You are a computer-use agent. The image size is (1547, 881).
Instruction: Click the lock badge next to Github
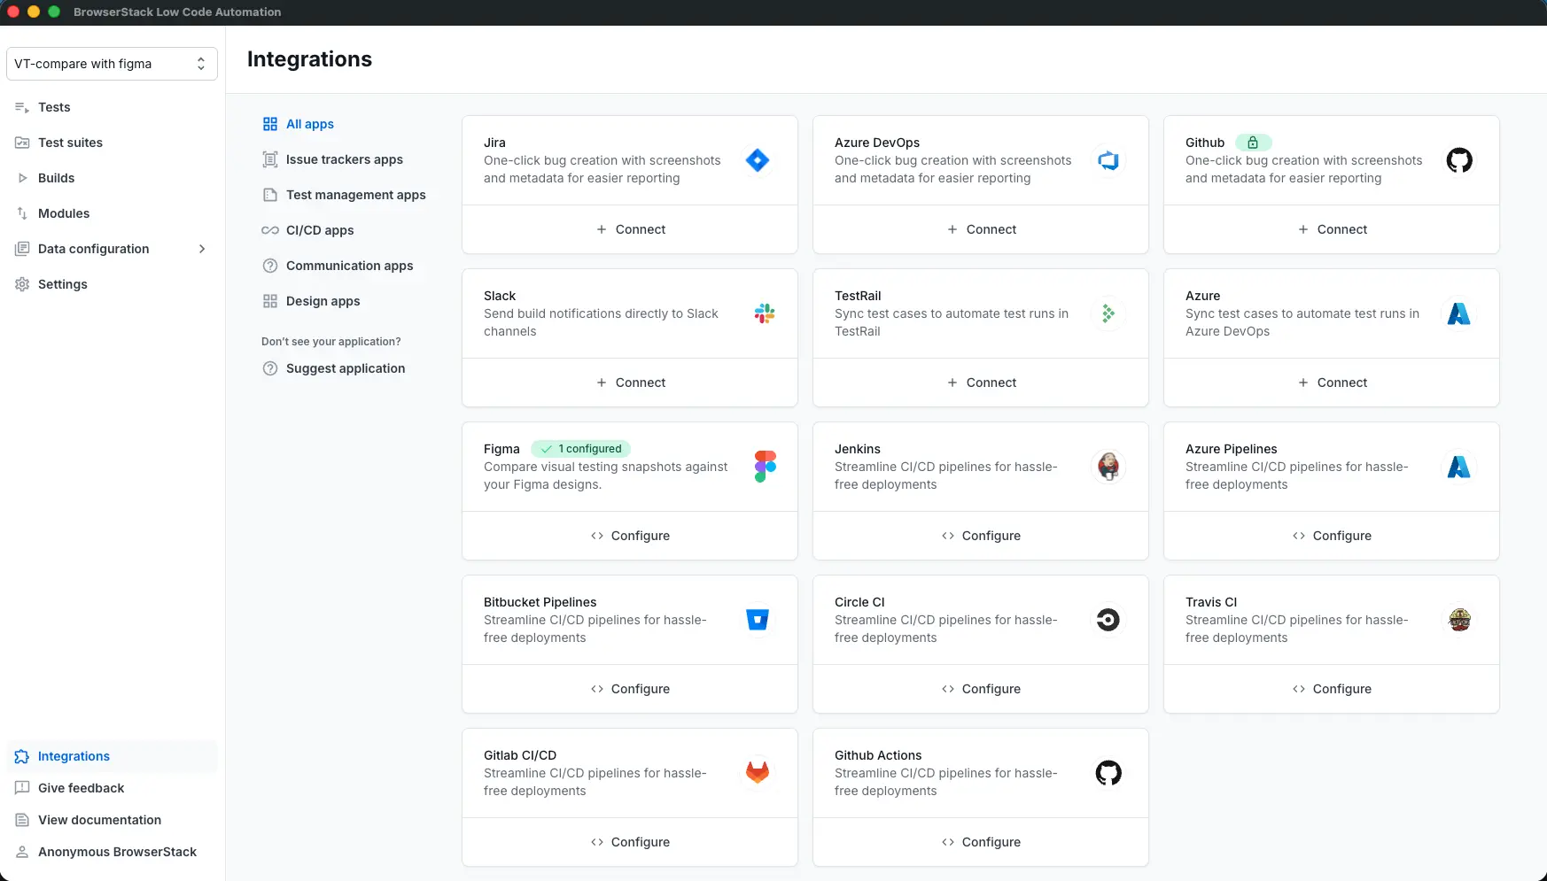1253,143
